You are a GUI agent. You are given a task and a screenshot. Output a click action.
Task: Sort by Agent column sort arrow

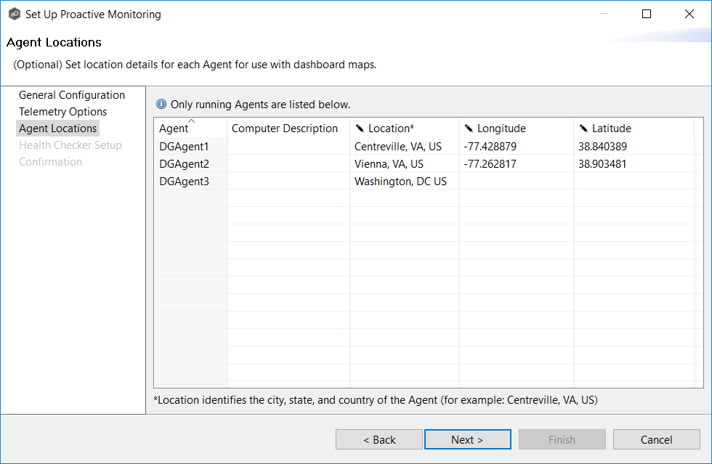tap(192, 121)
